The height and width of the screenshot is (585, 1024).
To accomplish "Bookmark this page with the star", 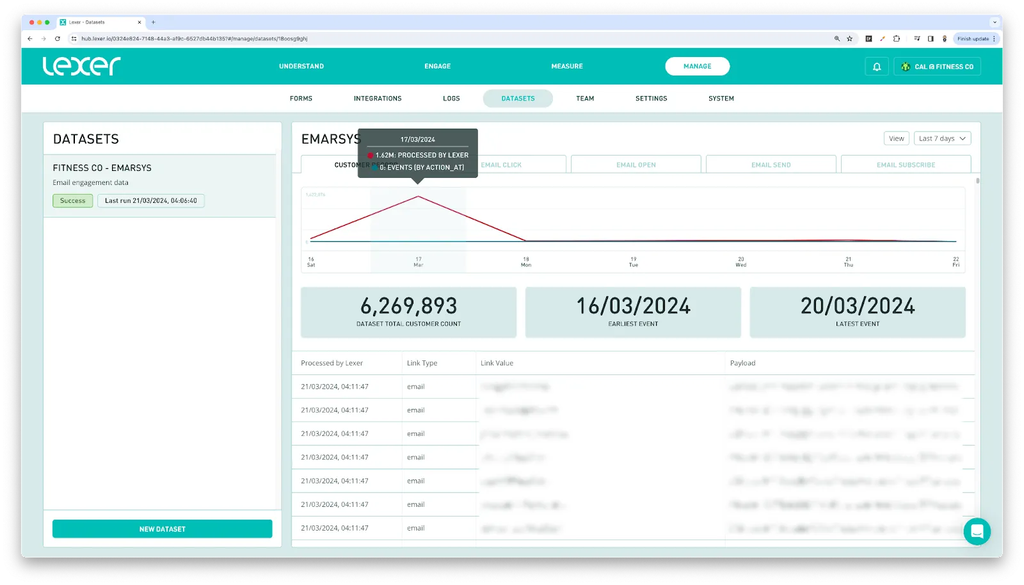I will point(850,38).
